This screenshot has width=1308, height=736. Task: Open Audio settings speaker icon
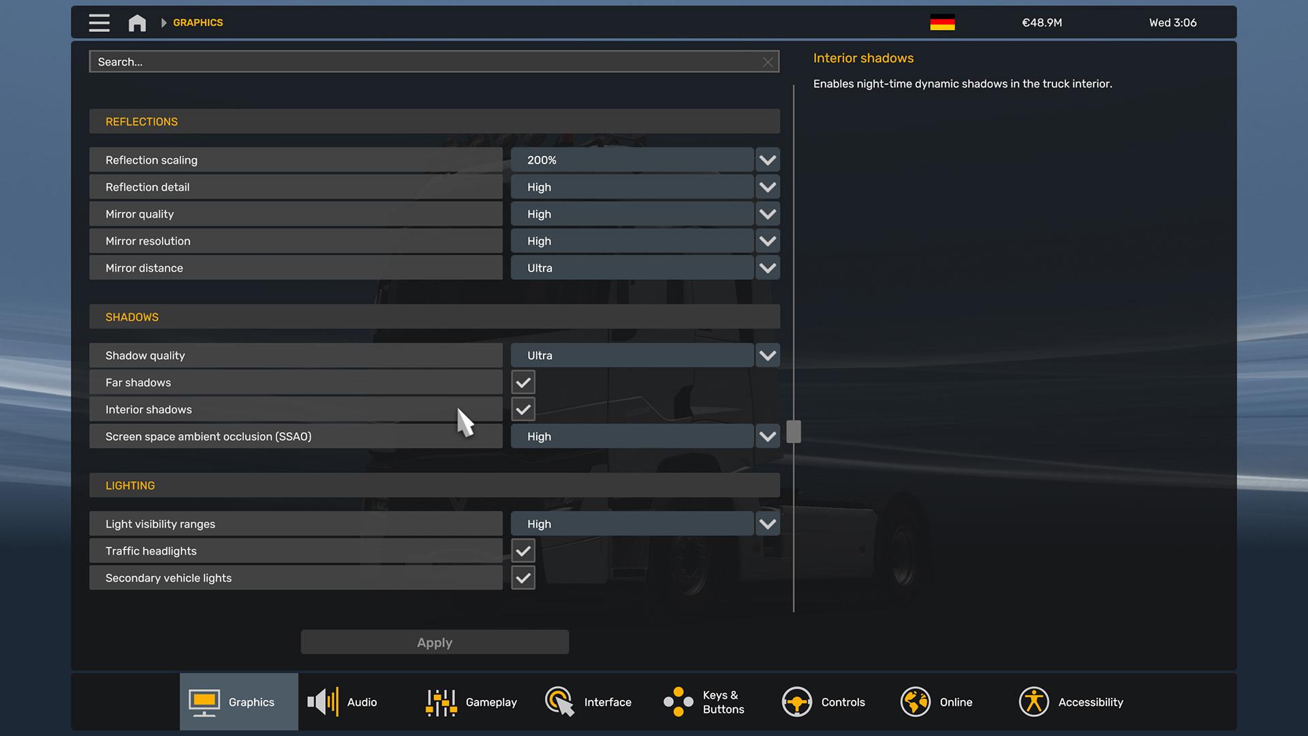tap(323, 701)
